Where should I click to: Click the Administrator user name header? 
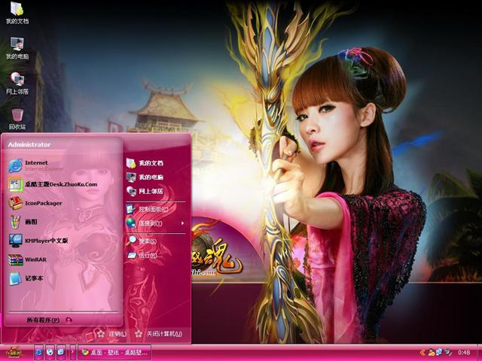(29, 144)
